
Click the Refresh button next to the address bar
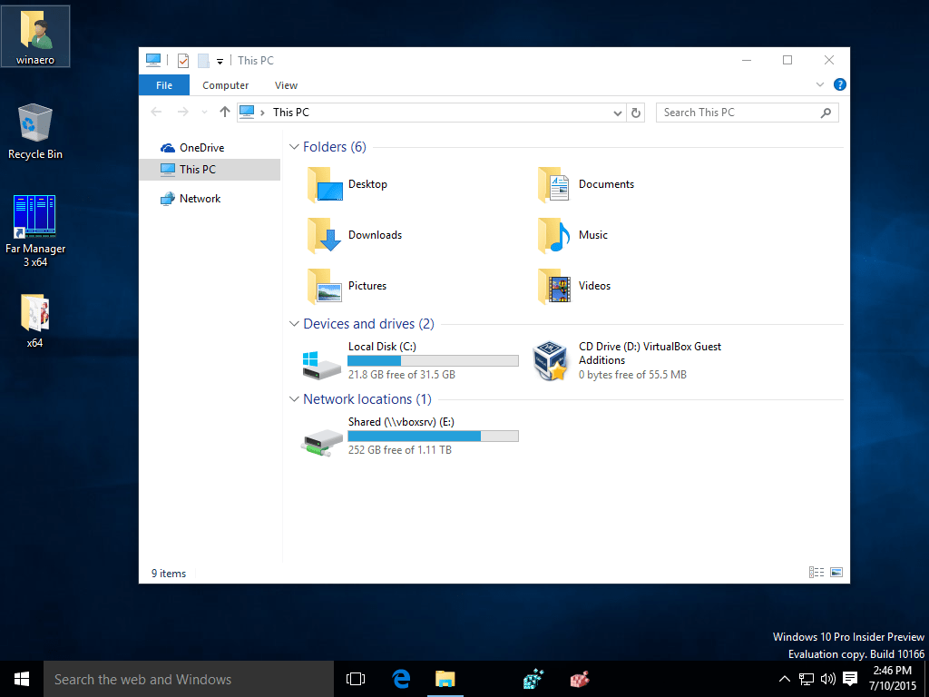coord(635,112)
